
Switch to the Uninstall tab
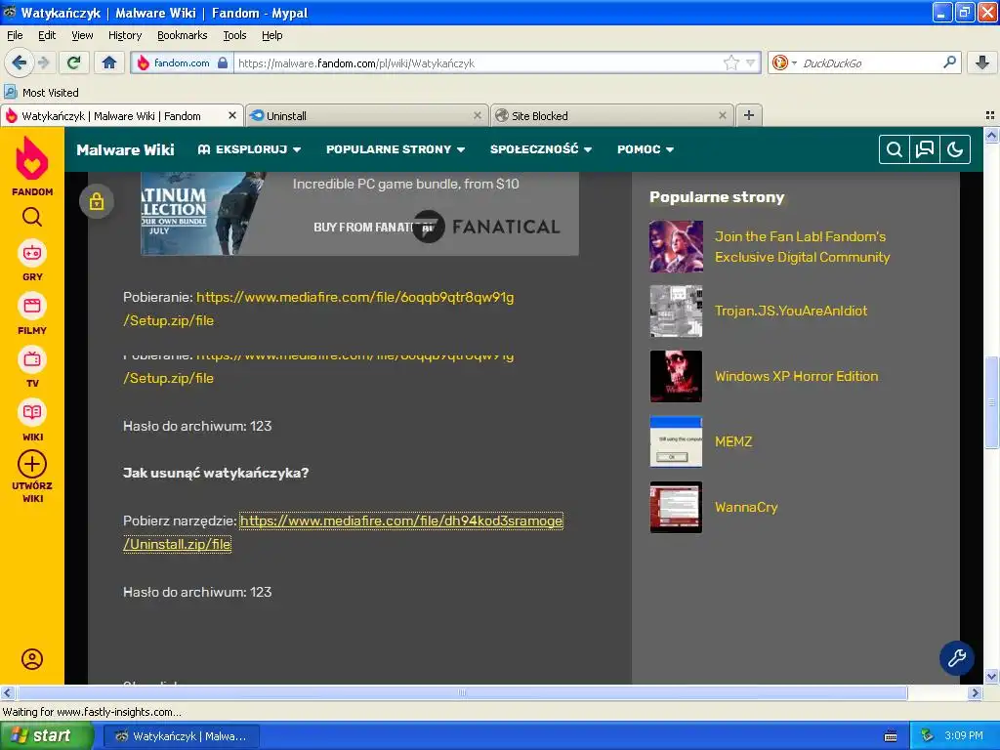point(366,115)
